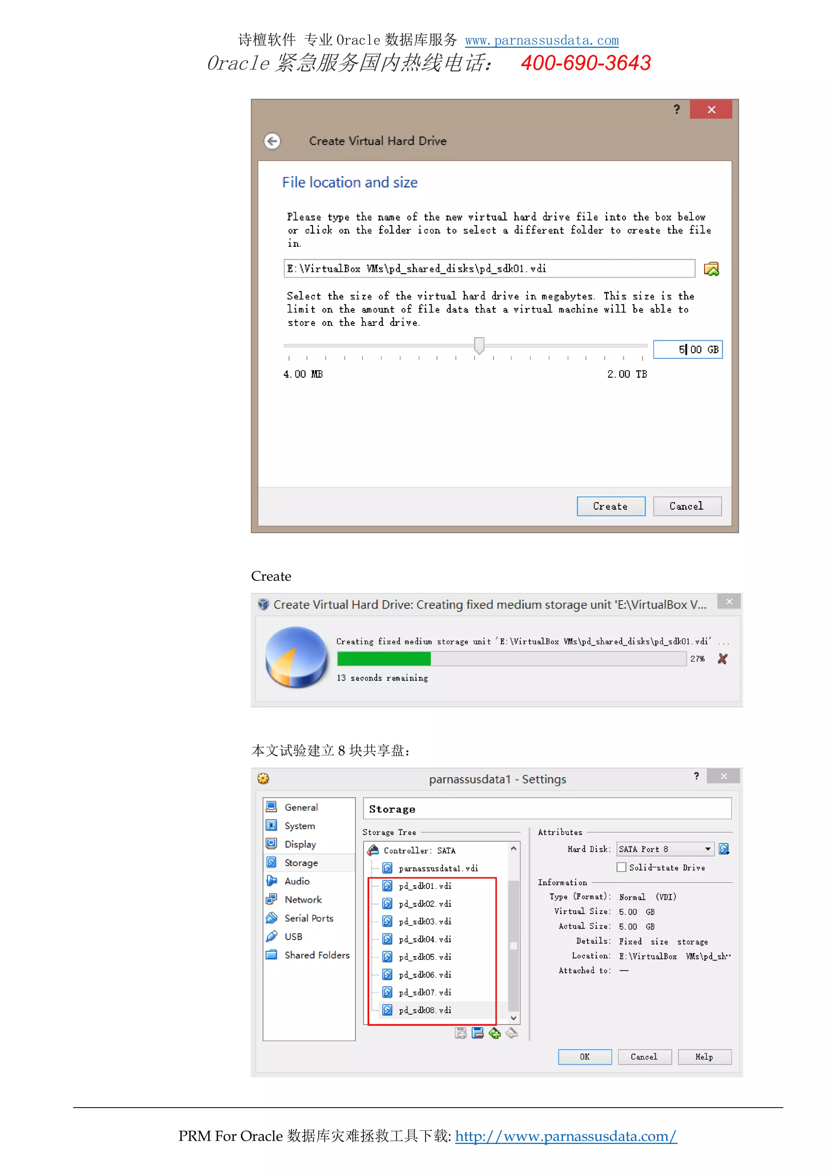Click the choose hard disk icon beside SATA Port
This screenshot has width=831, height=1175.
coord(723,849)
